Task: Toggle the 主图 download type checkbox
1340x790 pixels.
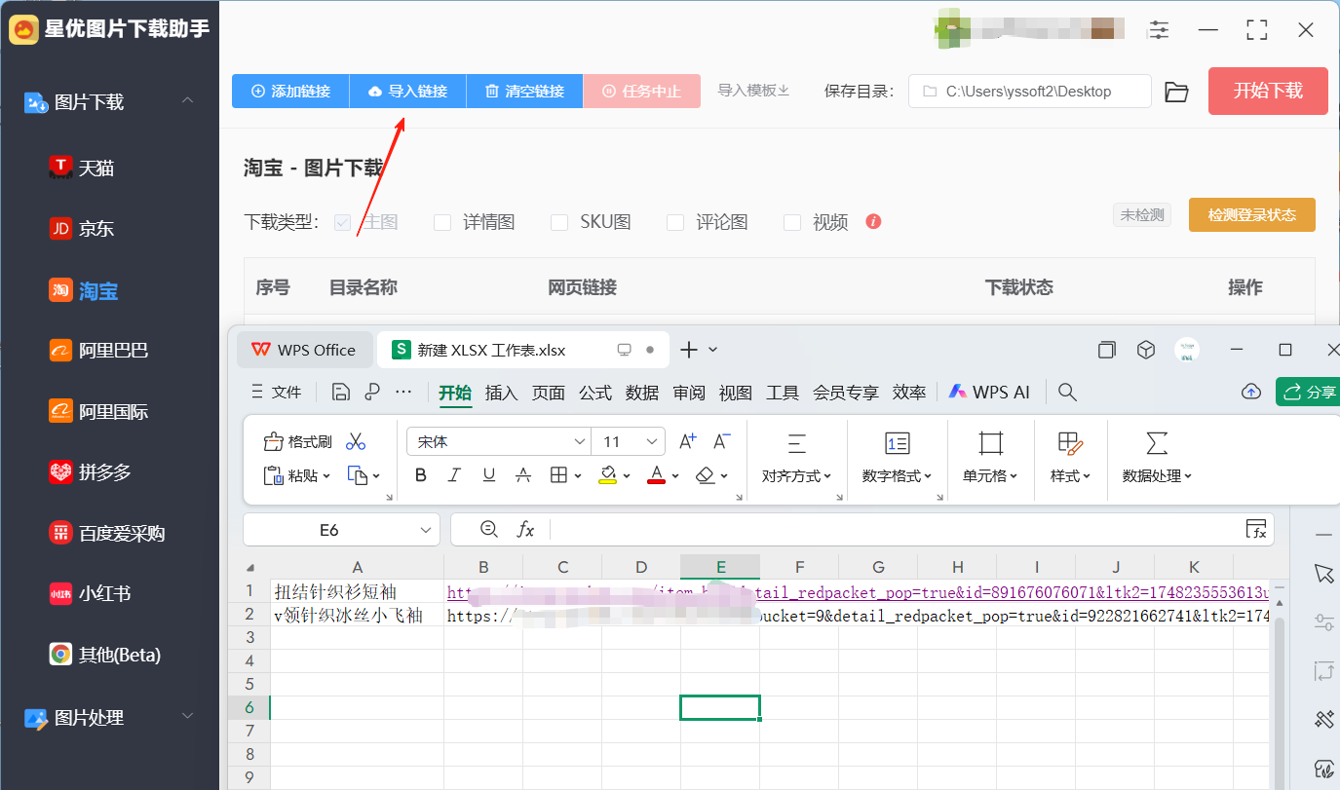Action: pos(342,222)
